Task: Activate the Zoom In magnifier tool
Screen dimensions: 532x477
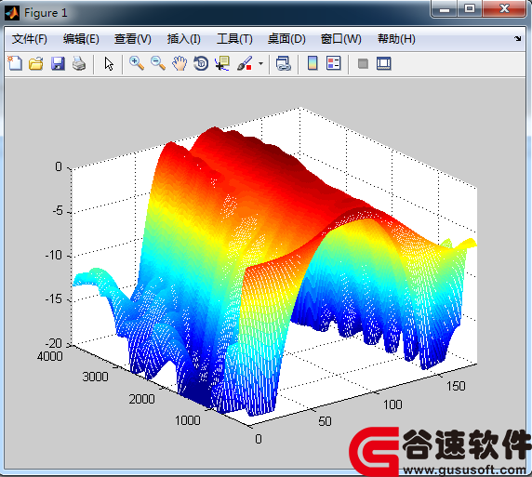Action: (x=137, y=63)
